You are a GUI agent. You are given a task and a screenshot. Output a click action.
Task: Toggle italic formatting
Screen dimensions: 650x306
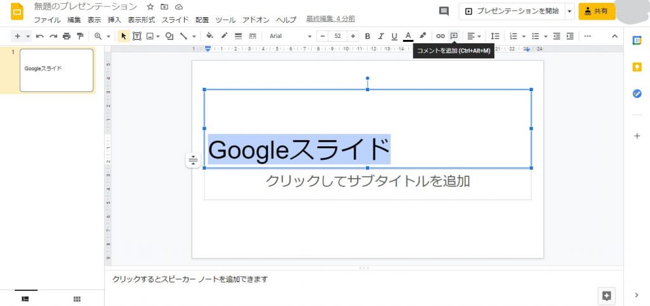[381, 36]
